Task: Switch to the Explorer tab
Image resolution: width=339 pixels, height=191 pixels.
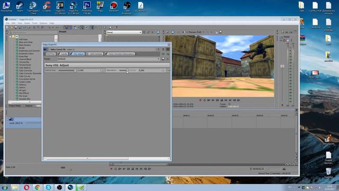Action: coord(29,106)
